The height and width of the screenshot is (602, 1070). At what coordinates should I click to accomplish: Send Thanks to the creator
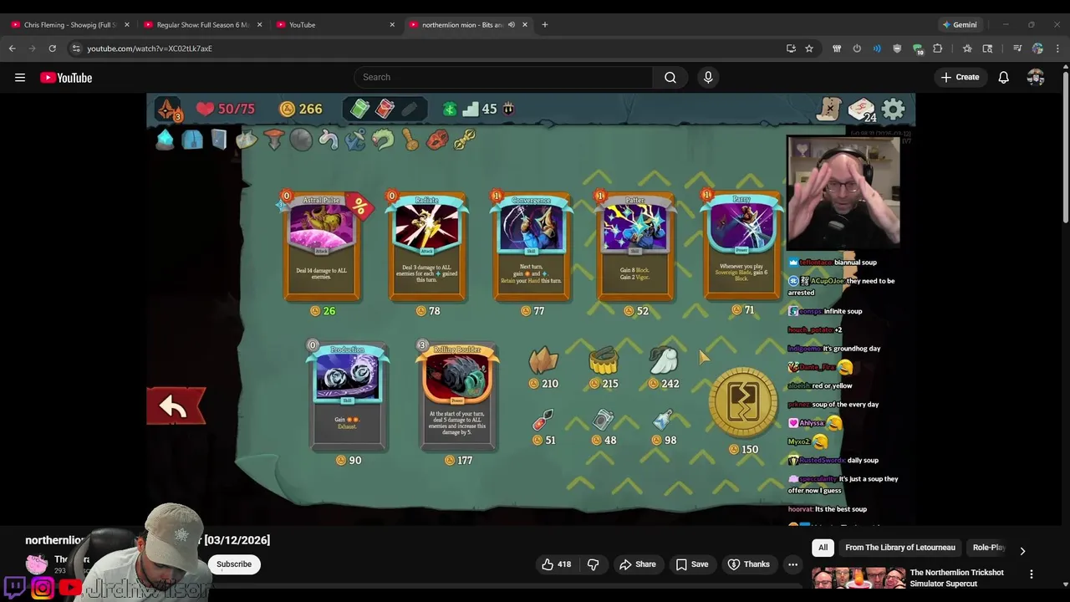pos(748,564)
